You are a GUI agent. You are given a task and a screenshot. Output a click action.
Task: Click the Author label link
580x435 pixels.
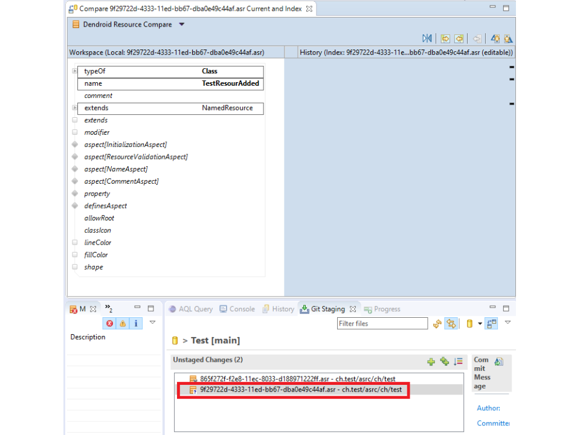[488, 408]
